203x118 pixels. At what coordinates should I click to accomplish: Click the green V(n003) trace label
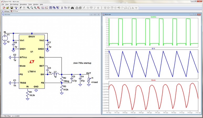click(153, 17)
